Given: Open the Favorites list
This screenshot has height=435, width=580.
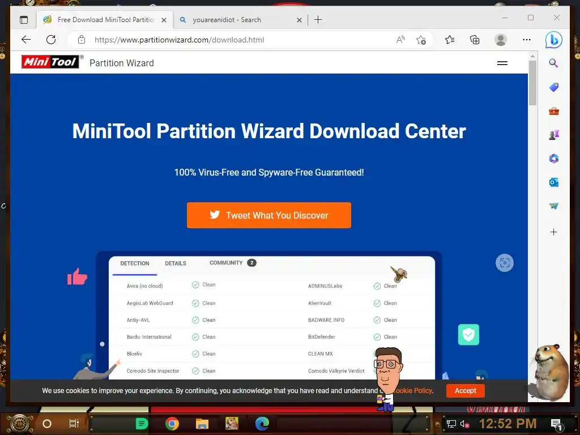Looking at the screenshot, I should pyautogui.click(x=450, y=40).
